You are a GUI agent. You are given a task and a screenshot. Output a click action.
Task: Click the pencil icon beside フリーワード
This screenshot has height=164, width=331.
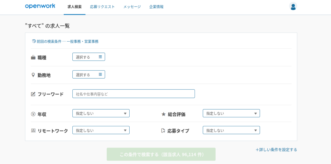[x=33, y=94]
